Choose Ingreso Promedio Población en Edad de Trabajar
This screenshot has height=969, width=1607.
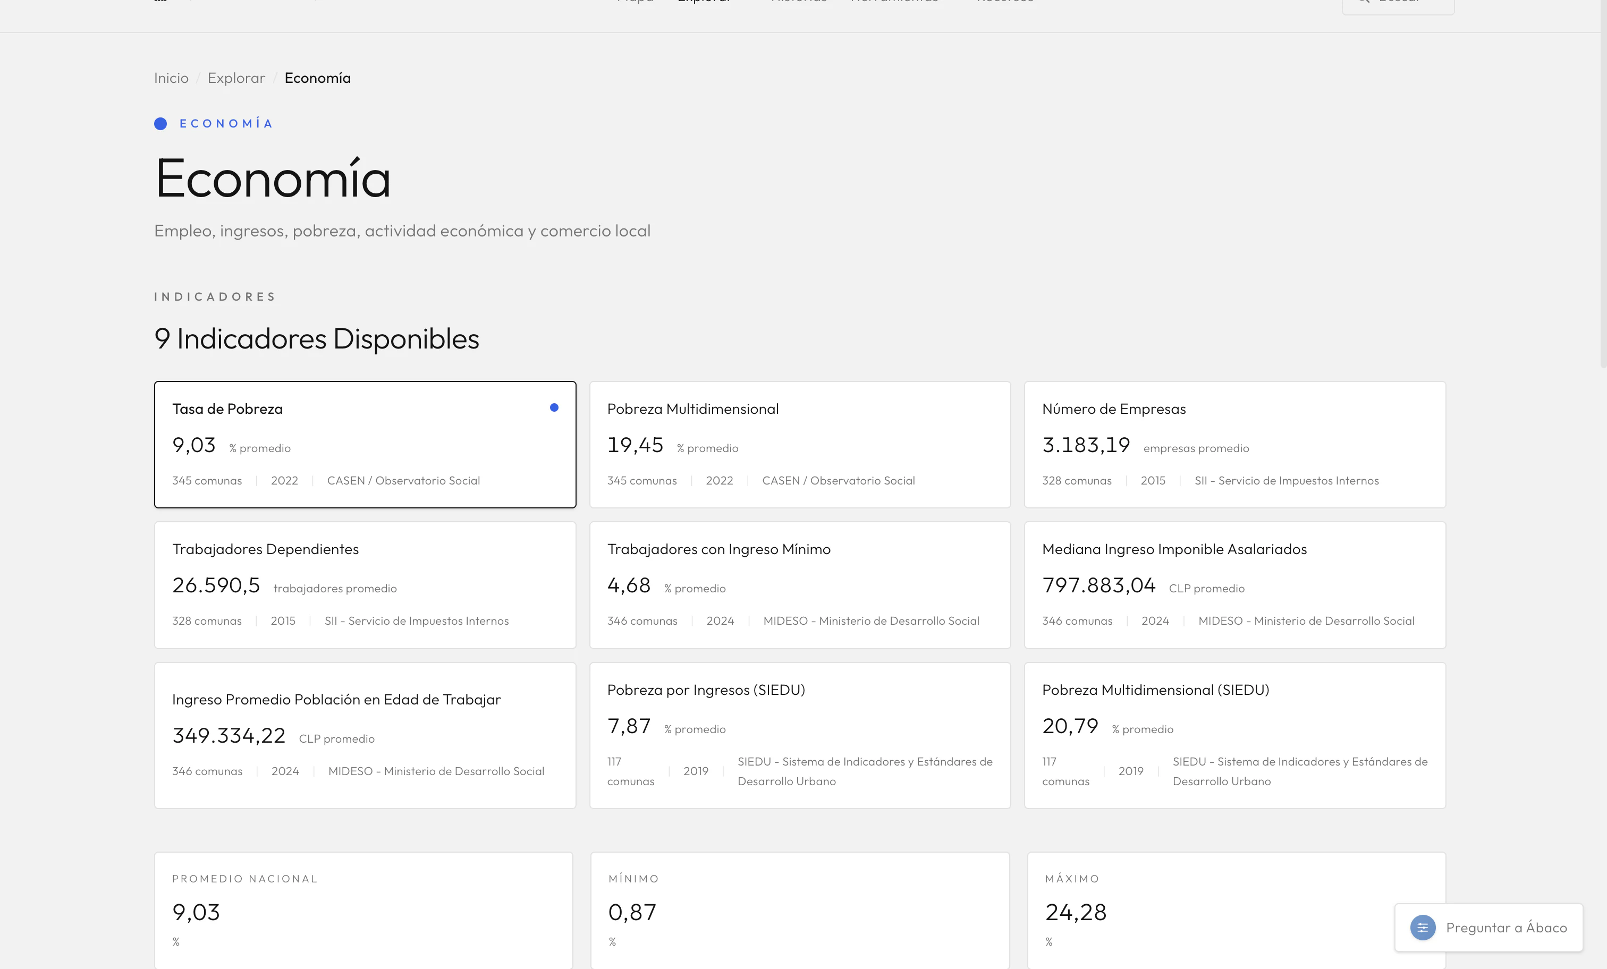[365, 736]
